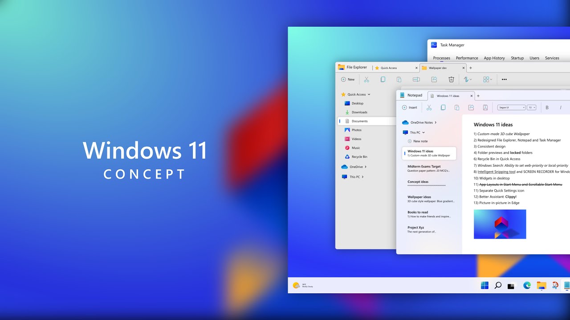Open font size 13 dropdown in Notepad
The height and width of the screenshot is (320, 570).
pyautogui.click(x=531, y=108)
